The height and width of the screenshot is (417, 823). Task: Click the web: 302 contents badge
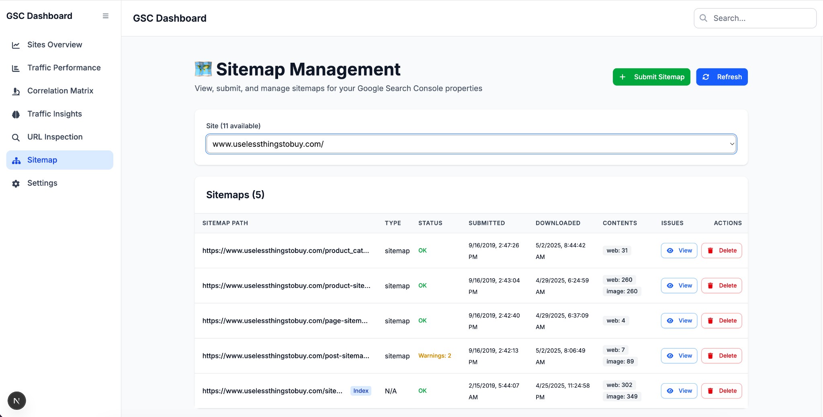coord(619,385)
